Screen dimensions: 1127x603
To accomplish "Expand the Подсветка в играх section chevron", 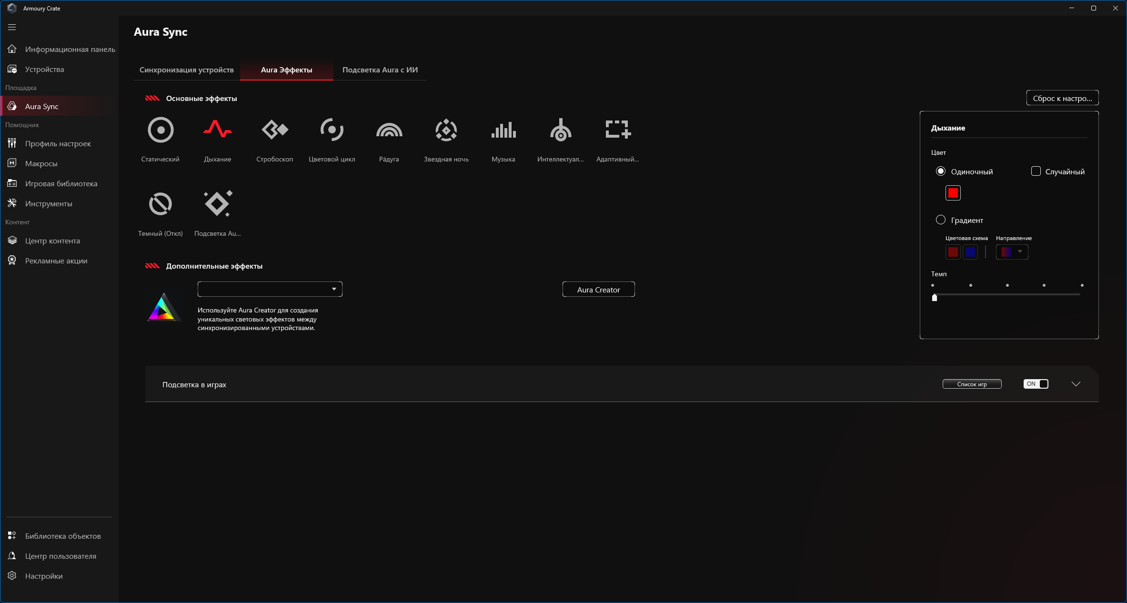I will [1076, 384].
